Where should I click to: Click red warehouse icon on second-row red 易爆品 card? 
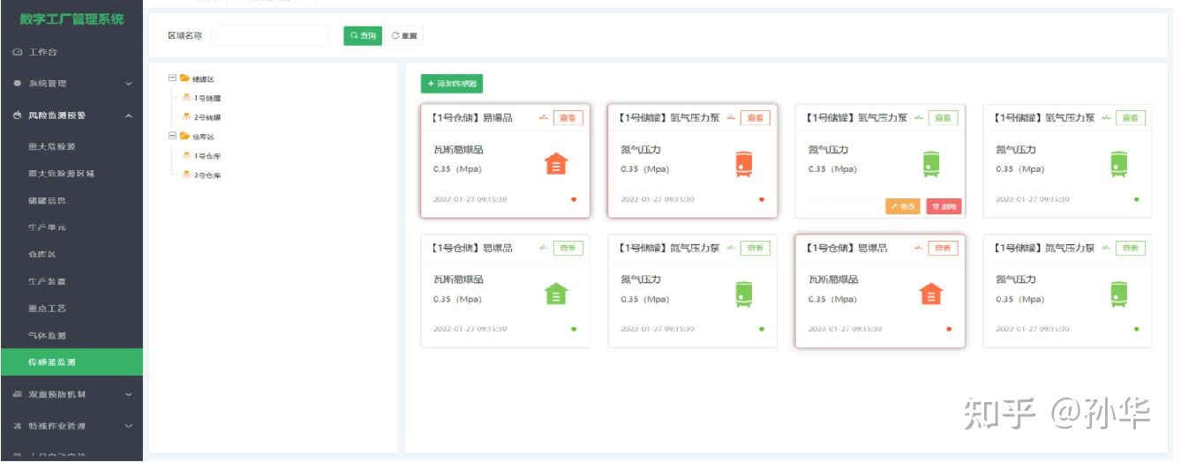pos(931,294)
